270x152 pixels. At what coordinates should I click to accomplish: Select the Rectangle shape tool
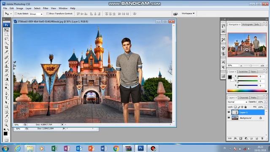click(6, 107)
